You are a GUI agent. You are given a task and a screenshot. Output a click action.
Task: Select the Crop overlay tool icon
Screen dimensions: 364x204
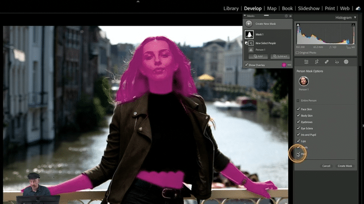click(316, 62)
